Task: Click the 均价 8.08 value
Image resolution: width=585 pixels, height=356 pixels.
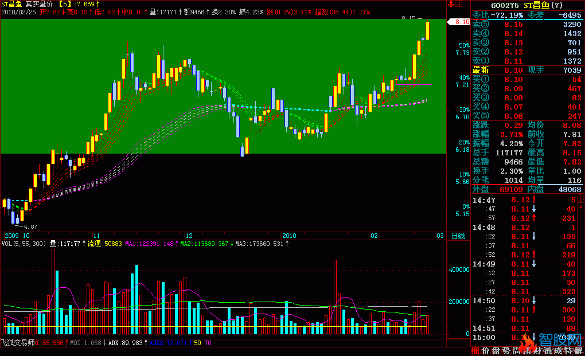Action: 572,125
